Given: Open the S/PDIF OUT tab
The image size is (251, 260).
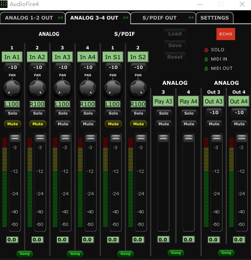Looking at the screenshot, I should coord(163,18).
